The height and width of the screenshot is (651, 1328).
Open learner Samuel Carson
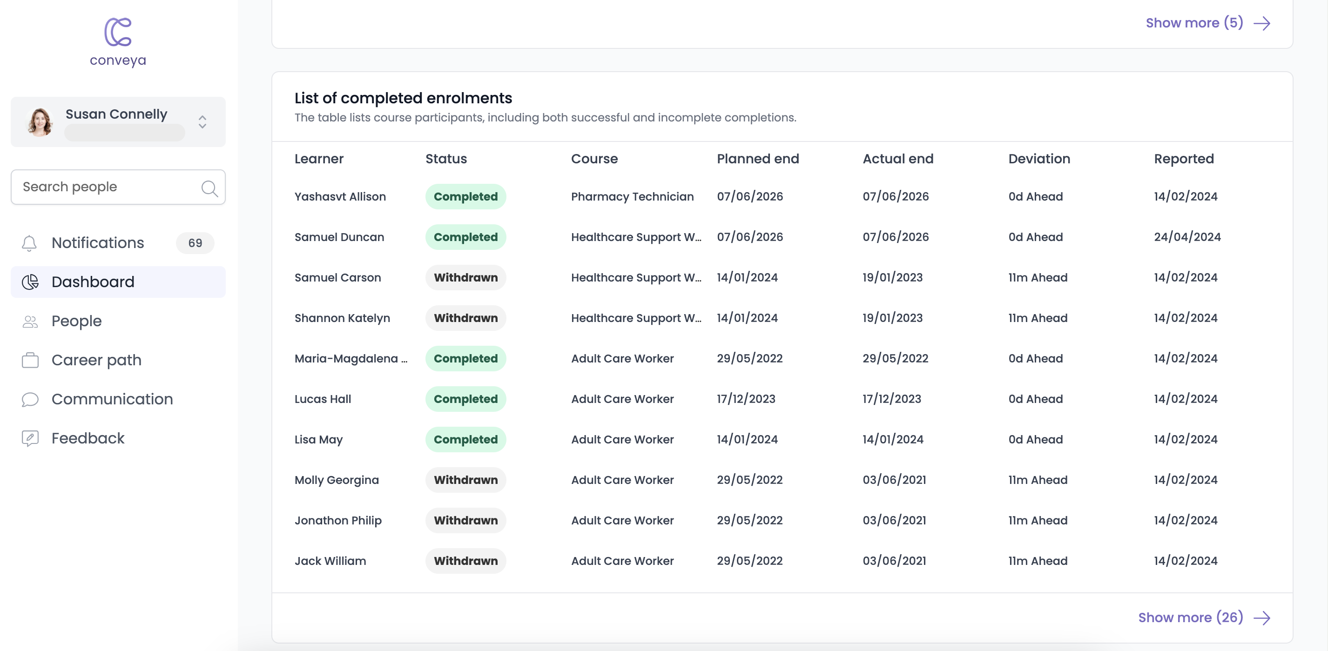click(x=337, y=278)
